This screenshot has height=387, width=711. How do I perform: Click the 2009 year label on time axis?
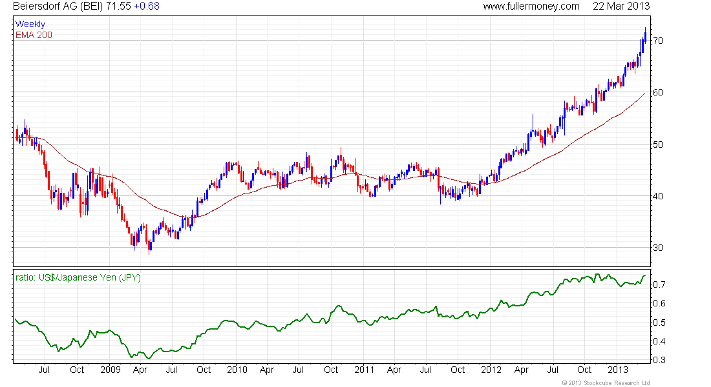tap(110, 370)
